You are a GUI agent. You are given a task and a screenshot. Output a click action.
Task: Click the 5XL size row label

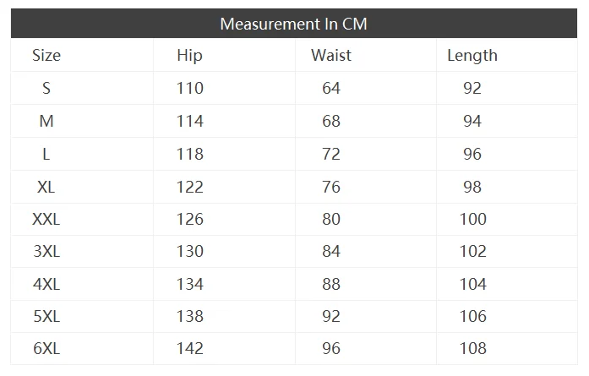(46, 316)
